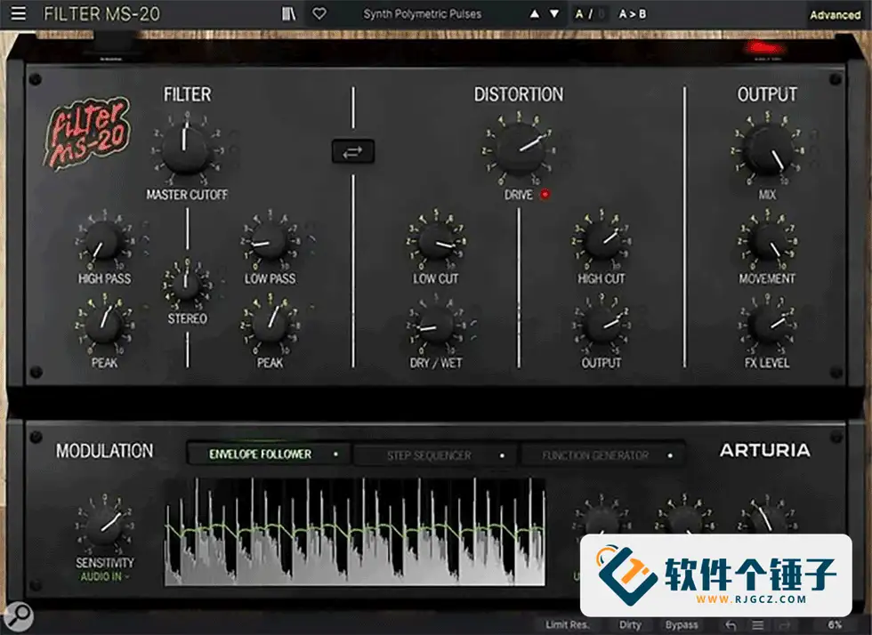Screen dimensions: 872x635
Task: Open the preset library browser
Action: pos(288,14)
